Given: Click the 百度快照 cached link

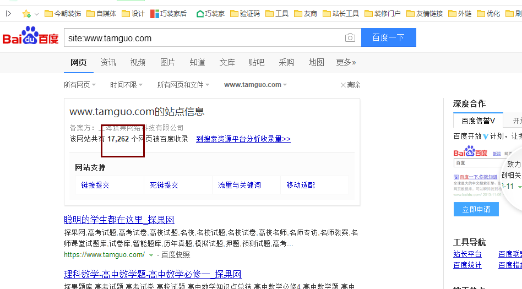Looking at the screenshot, I should pyautogui.click(x=176, y=255).
